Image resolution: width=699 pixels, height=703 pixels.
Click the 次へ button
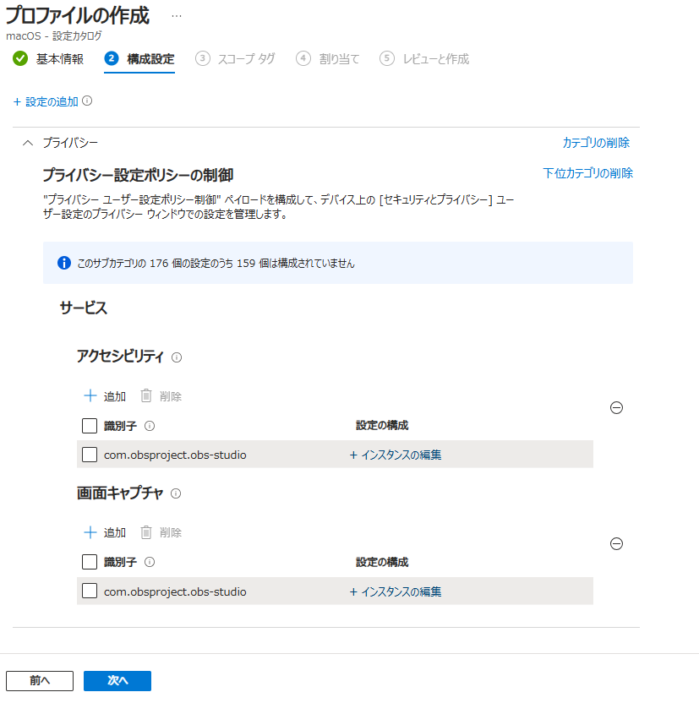[117, 680]
